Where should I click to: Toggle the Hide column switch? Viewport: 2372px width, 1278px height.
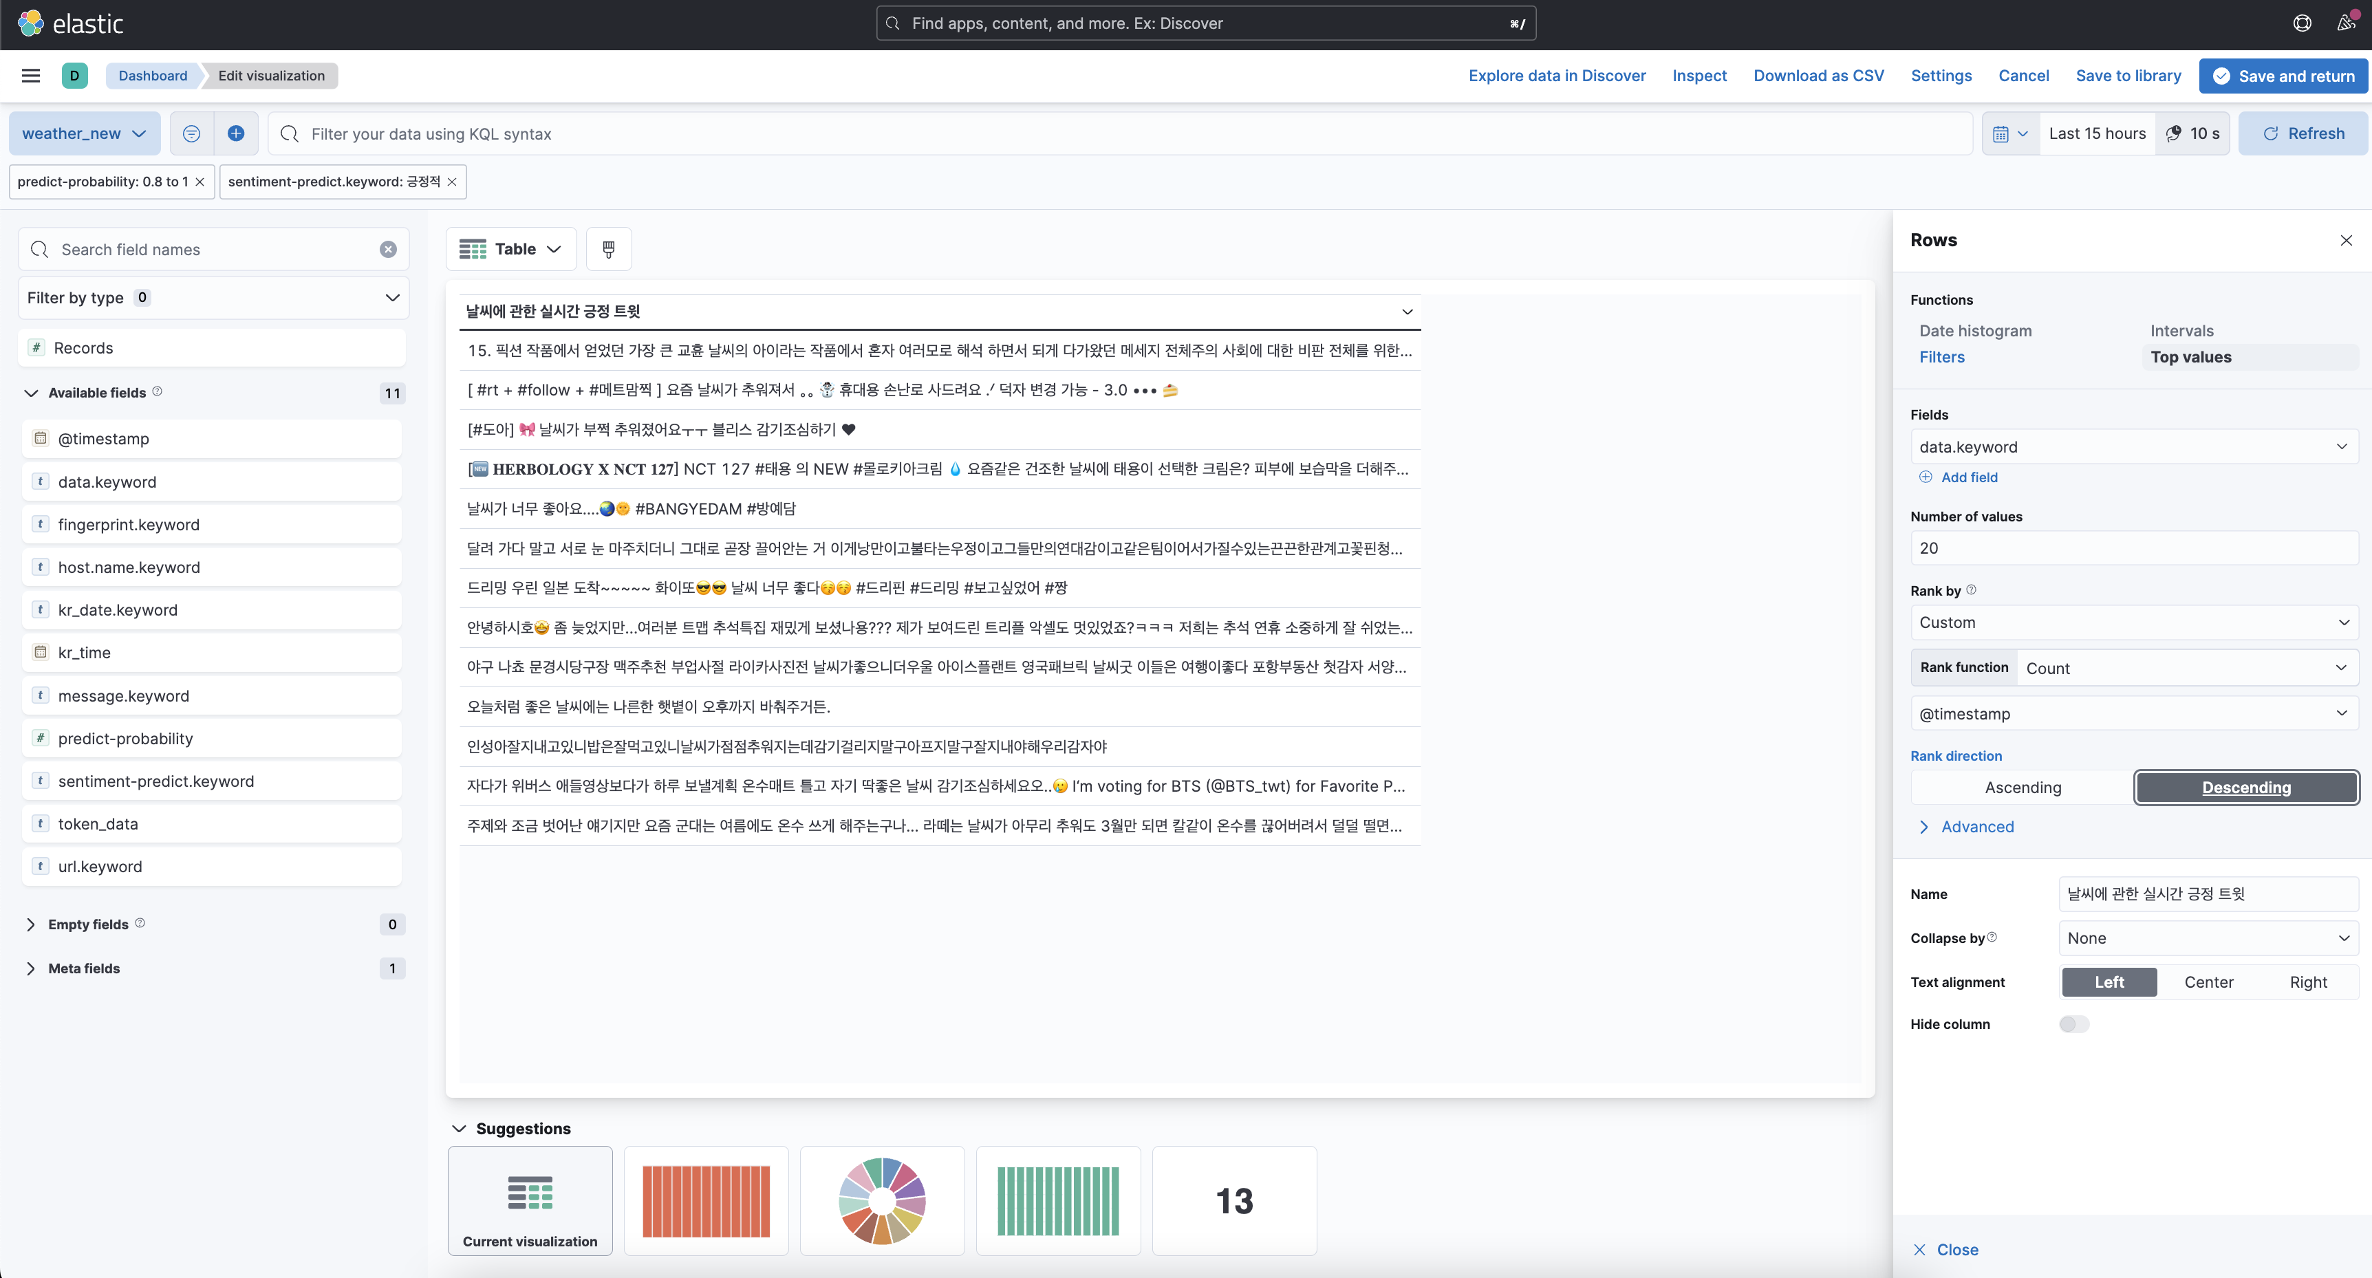click(2073, 1024)
